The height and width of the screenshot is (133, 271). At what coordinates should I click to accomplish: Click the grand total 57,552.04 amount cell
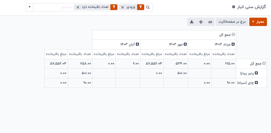(x=56, y=64)
